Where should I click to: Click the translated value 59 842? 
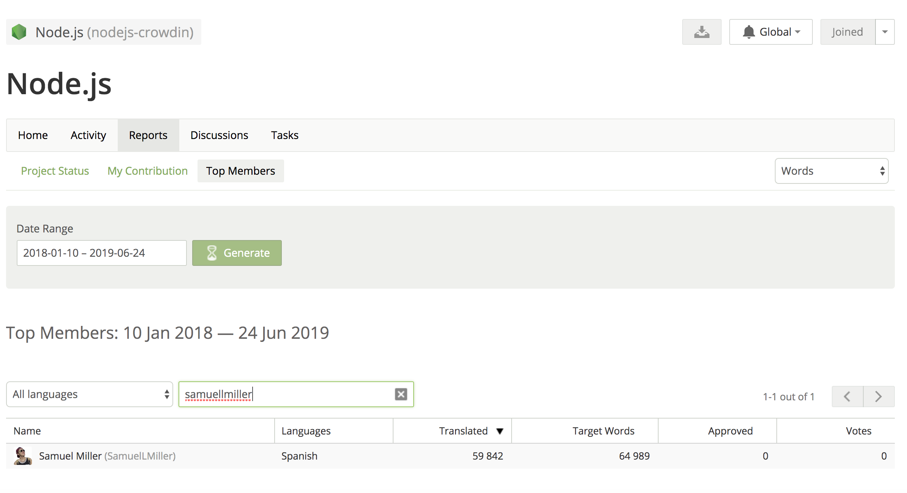click(488, 456)
